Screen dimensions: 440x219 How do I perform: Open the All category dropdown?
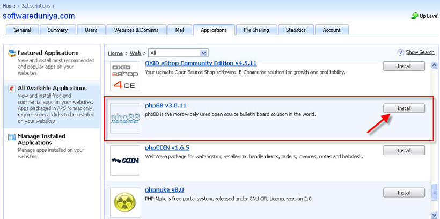coord(178,53)
